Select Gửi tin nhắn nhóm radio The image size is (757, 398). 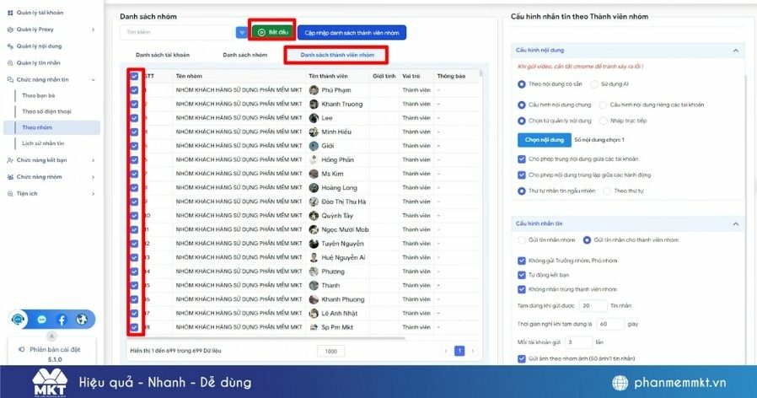pyautogui.click(x=522, y=239)
